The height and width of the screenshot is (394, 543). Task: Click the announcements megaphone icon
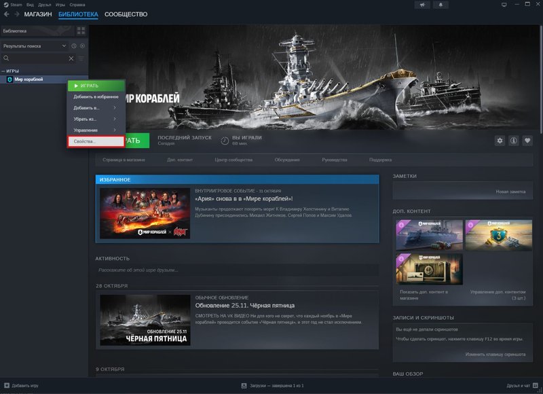421,6
